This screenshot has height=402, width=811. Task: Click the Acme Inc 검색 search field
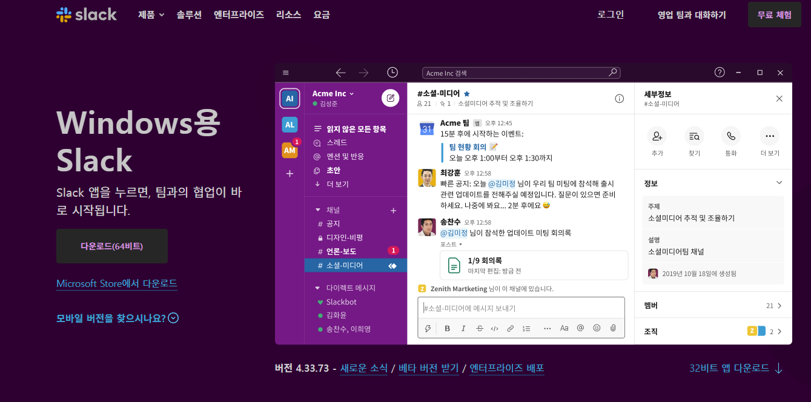521,73
